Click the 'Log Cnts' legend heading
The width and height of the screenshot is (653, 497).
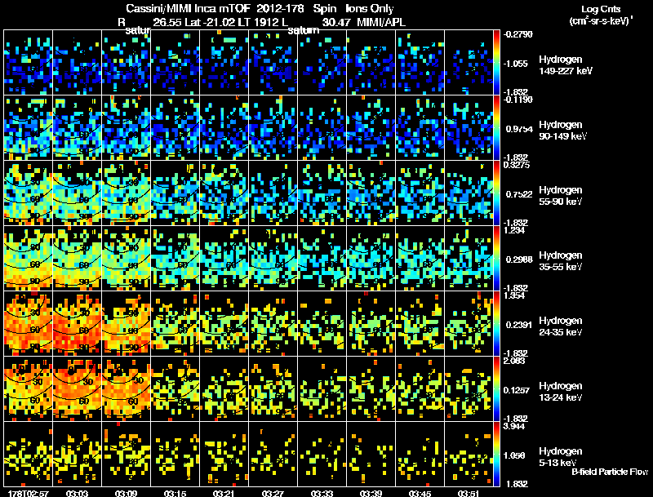pos(601,9)
